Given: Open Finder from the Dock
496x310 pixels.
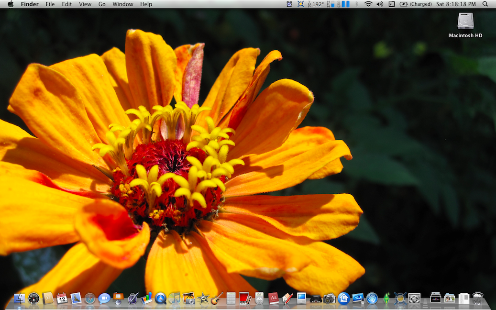Looking at the screenshot, I should pyautogui.click(x=20, y=299).
